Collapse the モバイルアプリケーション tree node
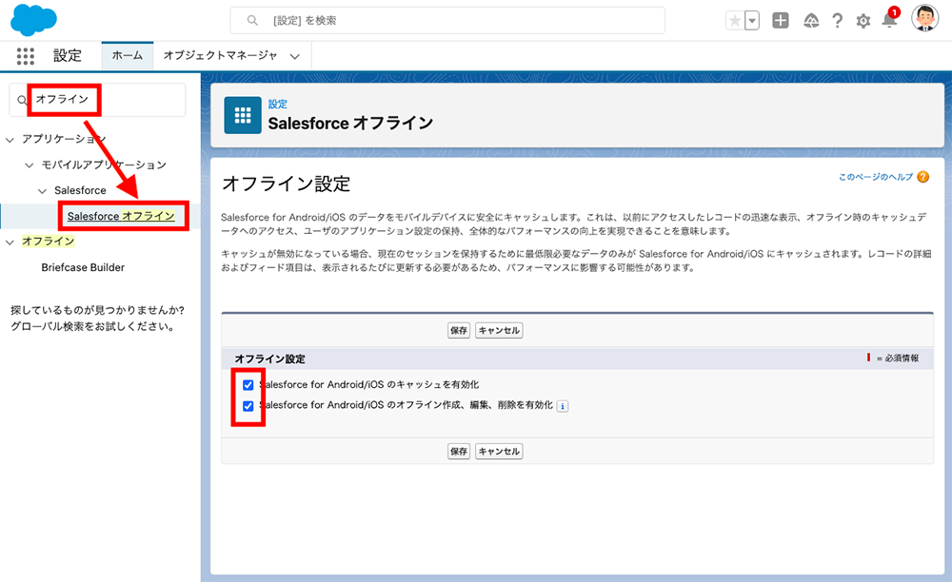This screenshot has width=952, height=582. click(30, 165)
